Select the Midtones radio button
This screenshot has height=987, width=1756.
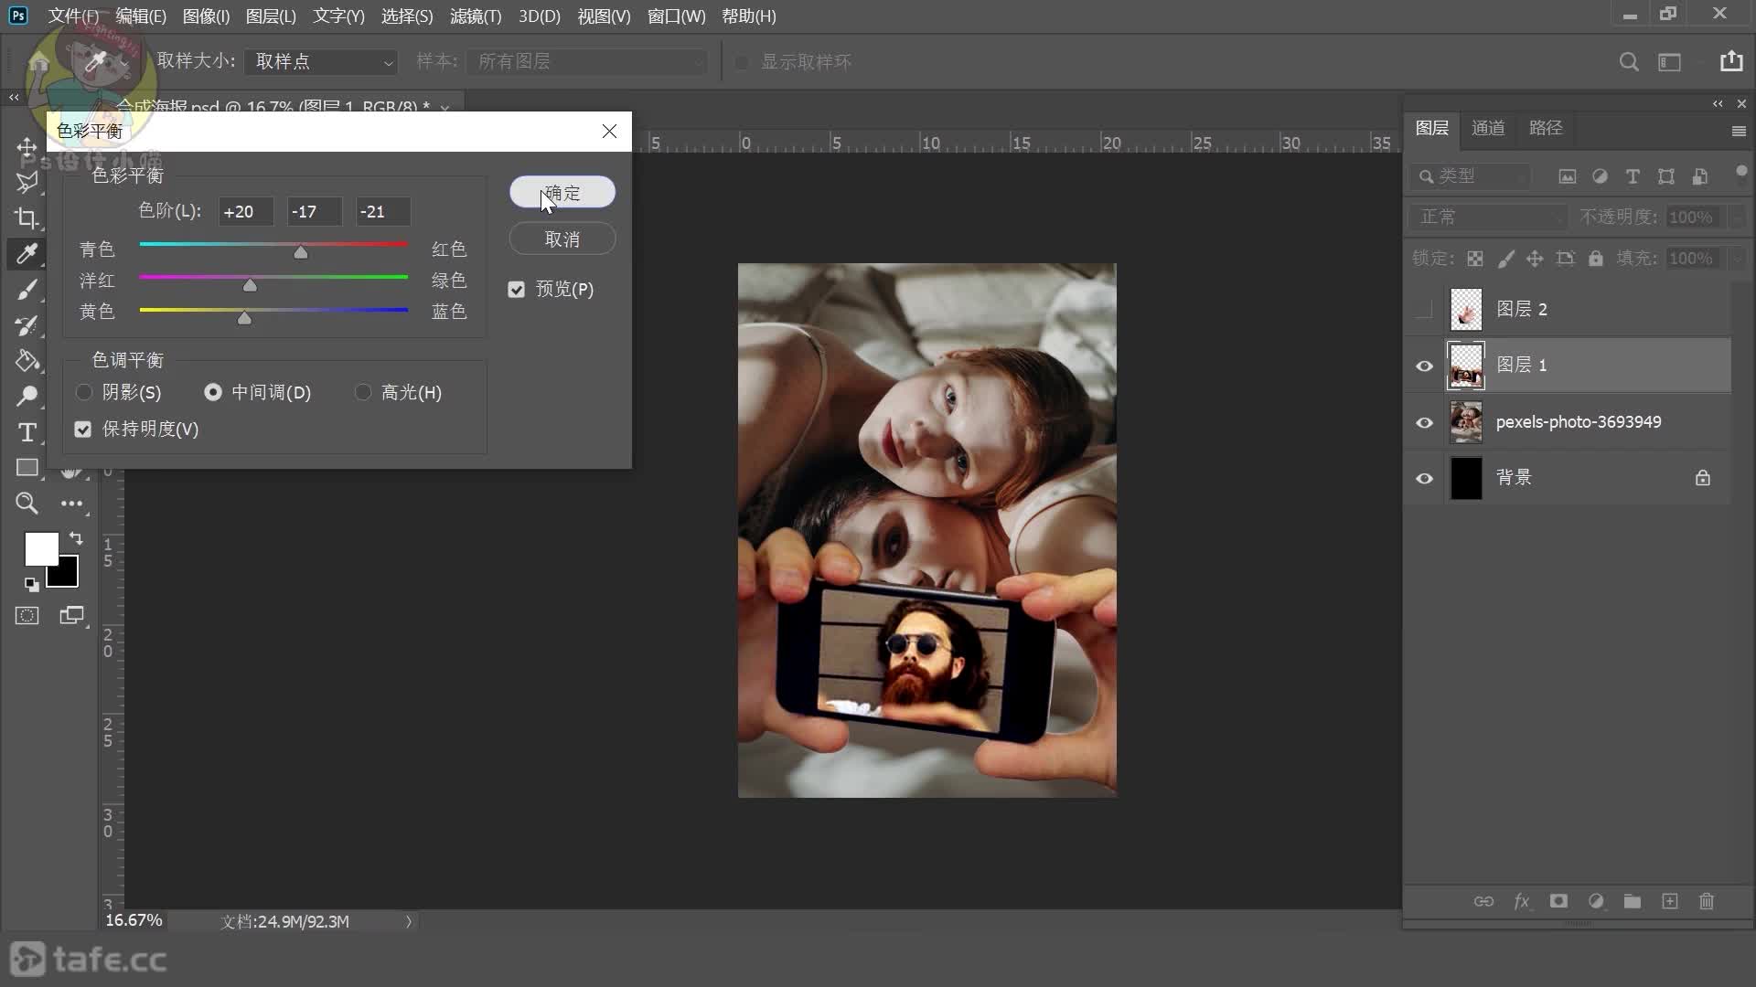click(213, 392)
